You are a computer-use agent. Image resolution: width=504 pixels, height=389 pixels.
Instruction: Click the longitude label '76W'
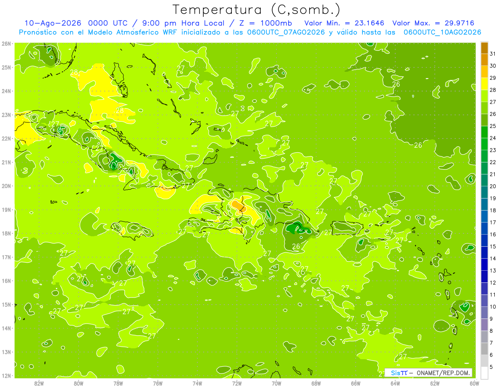[x=157, y=383]
